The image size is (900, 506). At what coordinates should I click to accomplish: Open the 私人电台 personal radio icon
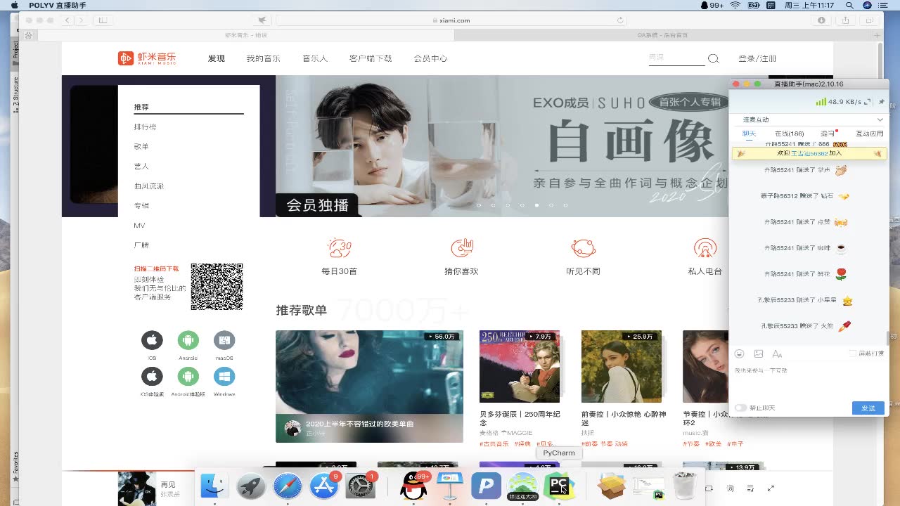705,247
